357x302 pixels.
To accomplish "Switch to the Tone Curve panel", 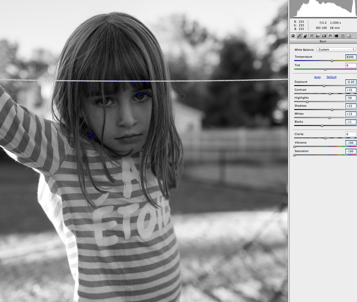I will coord(299,36).
